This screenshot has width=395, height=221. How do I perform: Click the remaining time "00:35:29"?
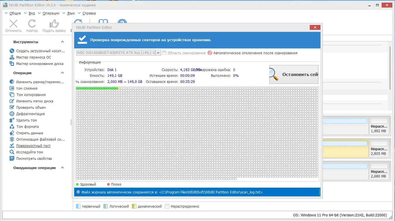click(x=187, y=82)
